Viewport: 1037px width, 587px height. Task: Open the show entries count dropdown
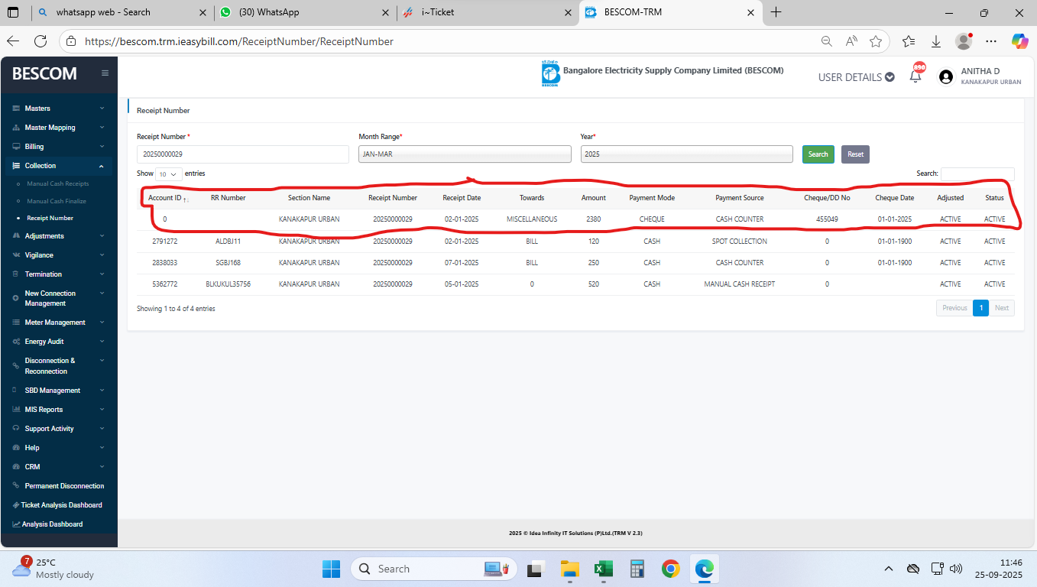pos(169,174)
